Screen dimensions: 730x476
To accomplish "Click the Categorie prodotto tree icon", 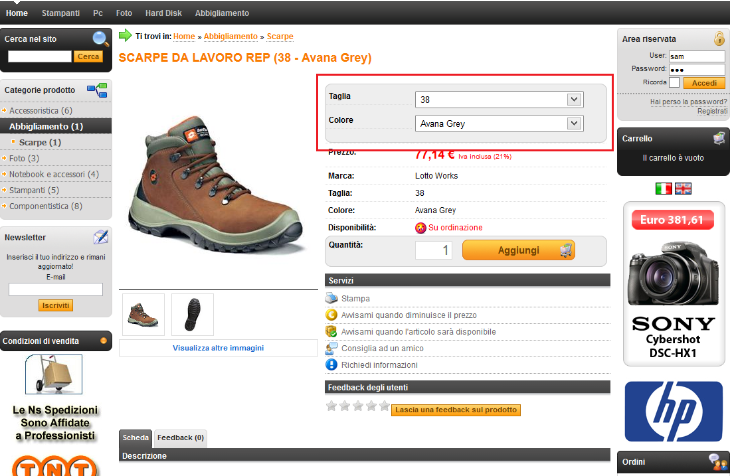I will click(97, 90).
